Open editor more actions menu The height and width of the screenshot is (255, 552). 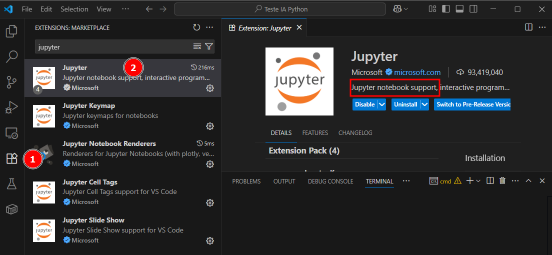tap(542, 27)
